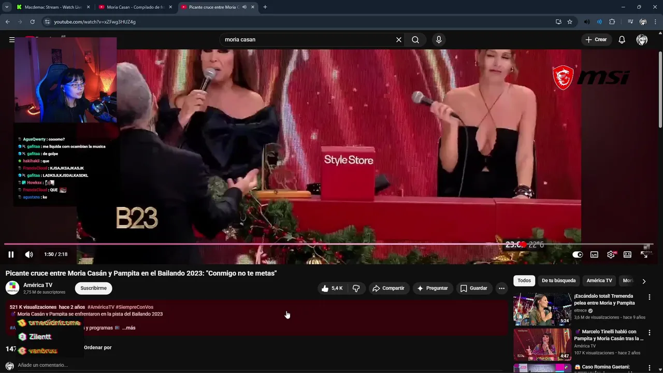Select the 'América TV' filter chip

pyautogui.click(x=599, y=281)
